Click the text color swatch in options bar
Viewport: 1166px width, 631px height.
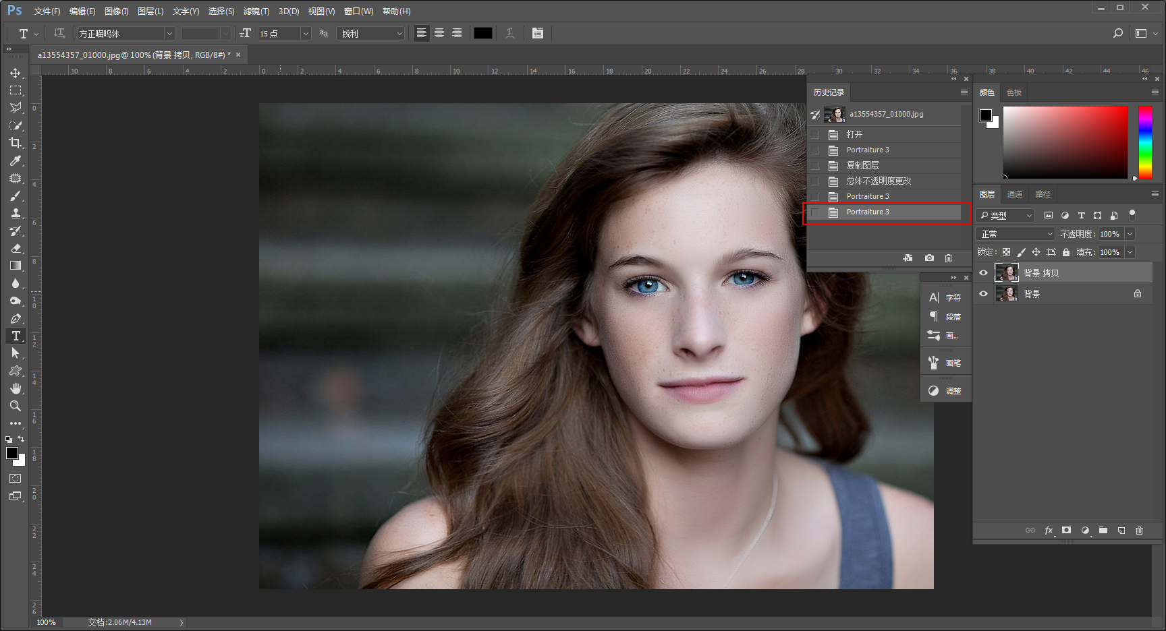click(483, 33)
